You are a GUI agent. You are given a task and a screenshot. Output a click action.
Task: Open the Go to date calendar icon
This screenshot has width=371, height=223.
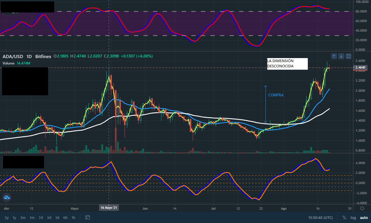pos(88,217)
